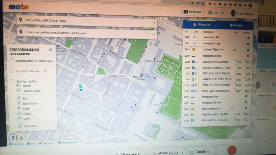Clear the Piazza Palazzo Di Città address
276x155 pixels.
pos(154,23)
